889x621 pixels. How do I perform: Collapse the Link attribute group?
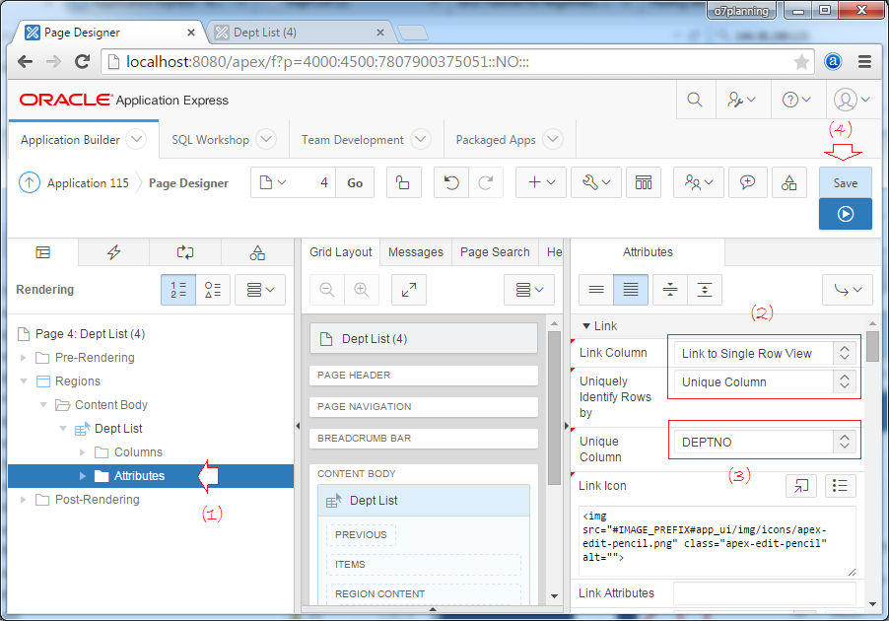(x=586, y=326)
